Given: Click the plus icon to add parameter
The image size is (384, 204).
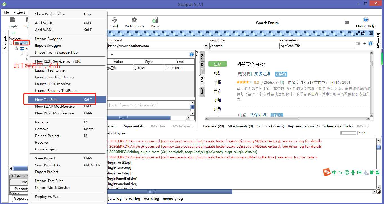Looking at the screenshot, I should tap(364, 43).
